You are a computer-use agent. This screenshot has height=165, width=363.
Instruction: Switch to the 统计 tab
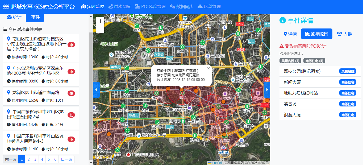click(14, 17)
